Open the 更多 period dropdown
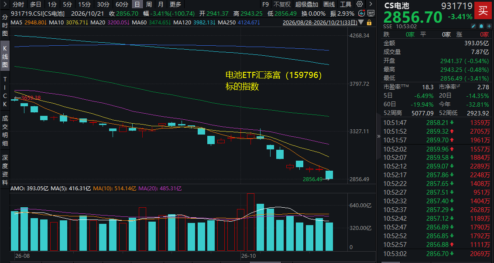This screenshot has width=494, height=263. click(x=175, y=4)
